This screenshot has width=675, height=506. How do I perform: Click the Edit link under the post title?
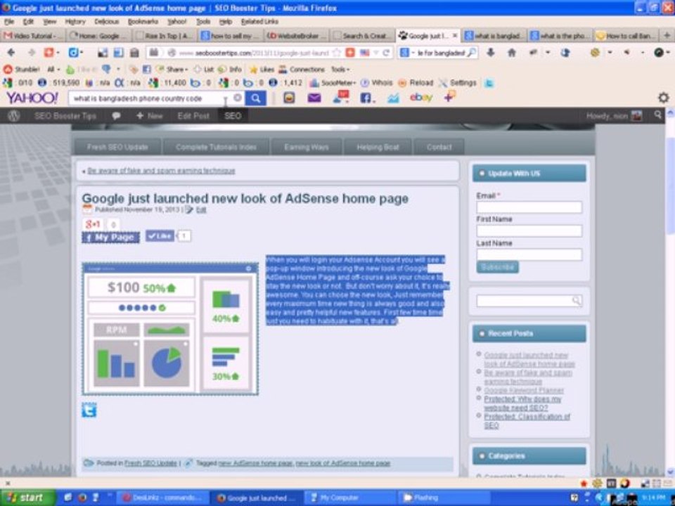[x=200, y=209]
